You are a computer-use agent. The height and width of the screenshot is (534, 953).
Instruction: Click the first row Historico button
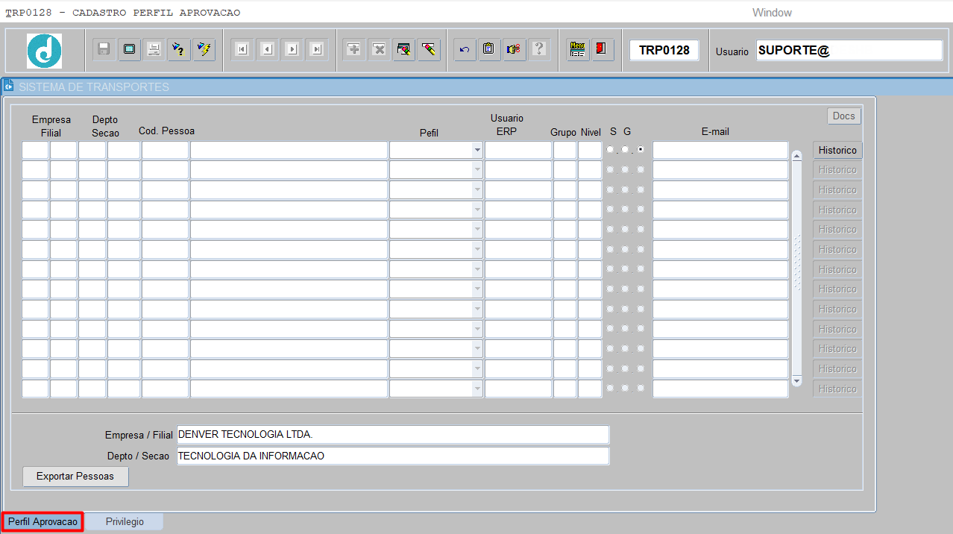(837, 150)
